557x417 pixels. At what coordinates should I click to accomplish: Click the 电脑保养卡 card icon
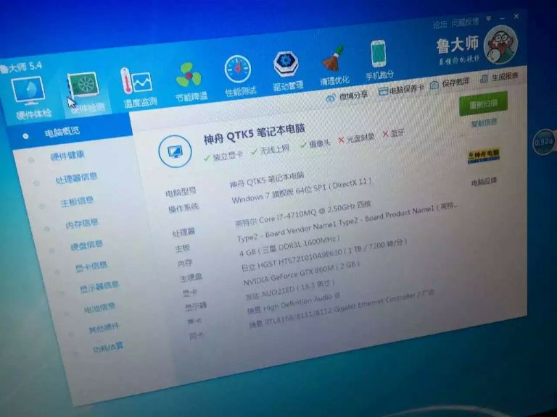click(383, 92)
